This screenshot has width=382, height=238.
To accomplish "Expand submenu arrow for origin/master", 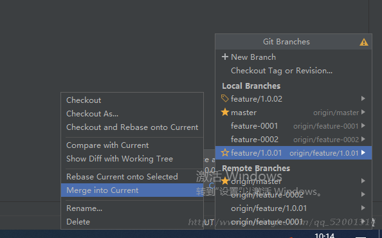I will pos(363,181).
